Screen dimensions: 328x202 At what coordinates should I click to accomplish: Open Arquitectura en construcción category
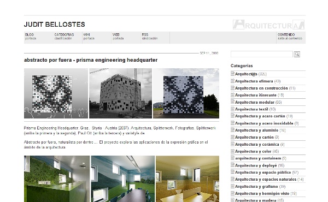click(x=261, y=88)
